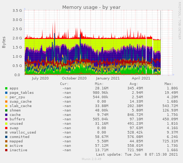
Task: Click the blue page_tables legend swatch
Action: click(x=6, y=93)
